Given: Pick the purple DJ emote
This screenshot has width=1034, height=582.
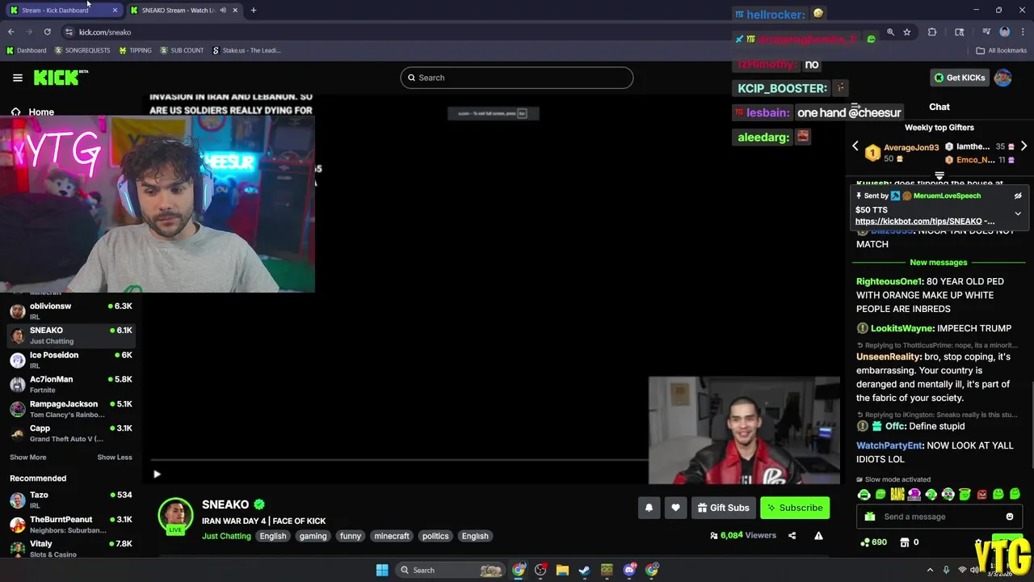Looking at the screenshot, I should tap(914, 494).
